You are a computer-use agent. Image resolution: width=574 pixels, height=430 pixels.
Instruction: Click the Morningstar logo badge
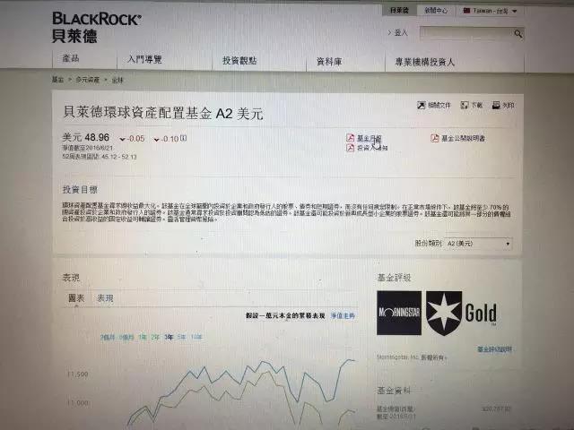point(399,313)
